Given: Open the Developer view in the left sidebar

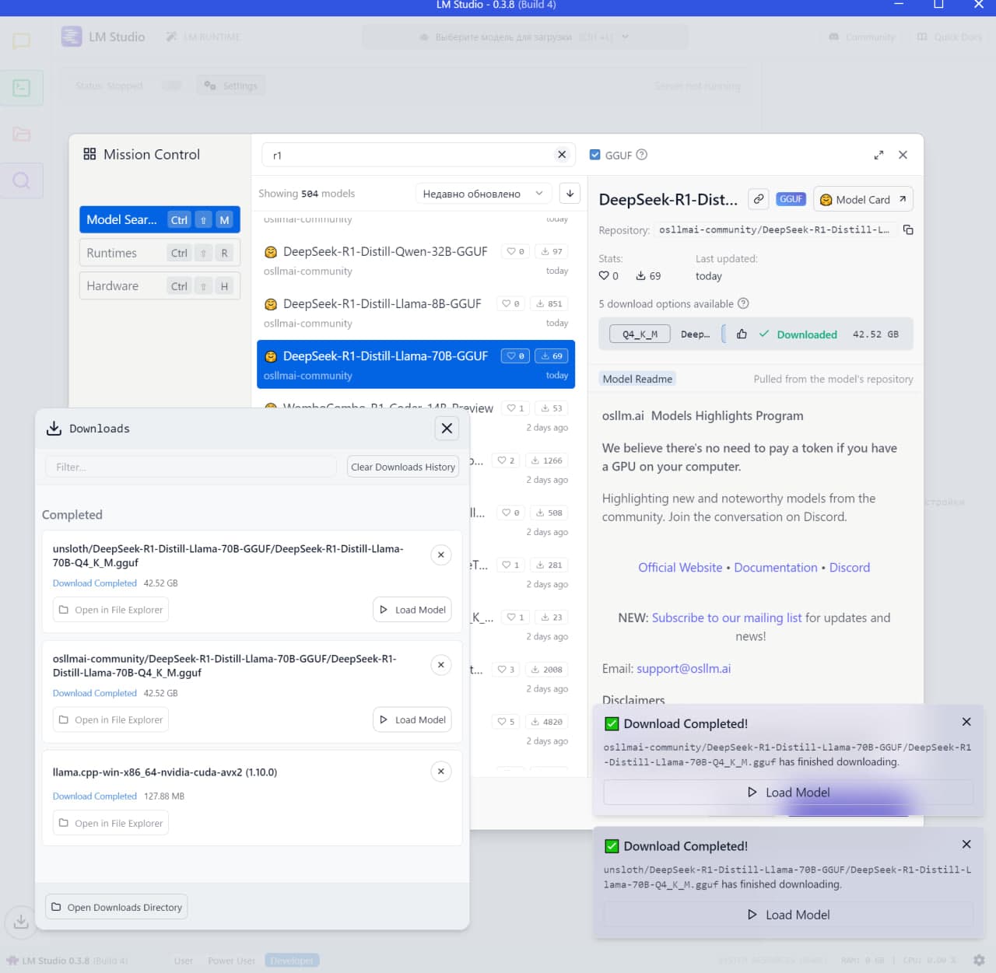Looking at the screenshot, I should pyautogui.click(x=22, y=88).
